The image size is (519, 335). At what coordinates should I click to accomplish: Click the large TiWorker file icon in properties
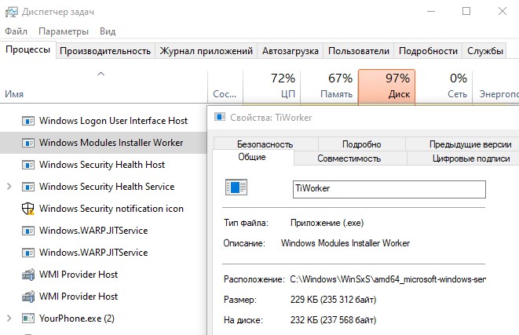[236, 188]
